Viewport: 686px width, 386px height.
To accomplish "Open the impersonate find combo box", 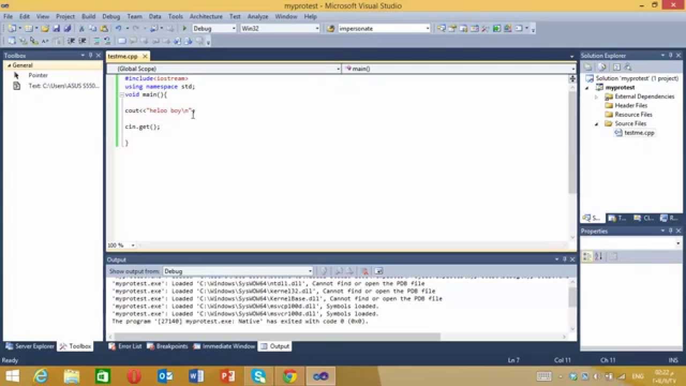I will click(x=427, y=28).
